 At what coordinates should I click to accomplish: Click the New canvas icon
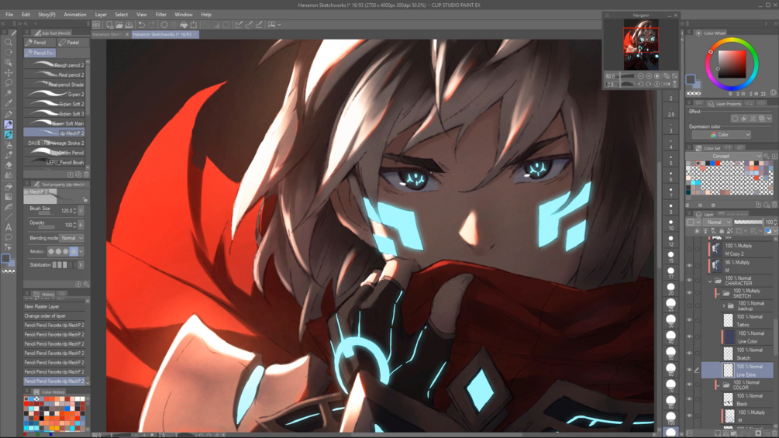coord(109,24)
